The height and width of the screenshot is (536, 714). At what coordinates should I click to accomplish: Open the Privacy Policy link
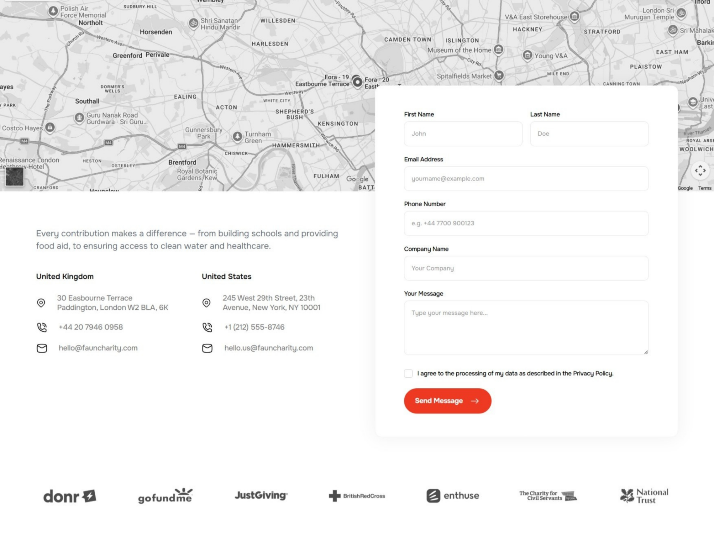(593, 374)
